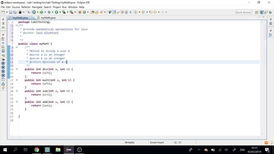
Task: Click the green Run play icon
Action: tap(57, 12)
